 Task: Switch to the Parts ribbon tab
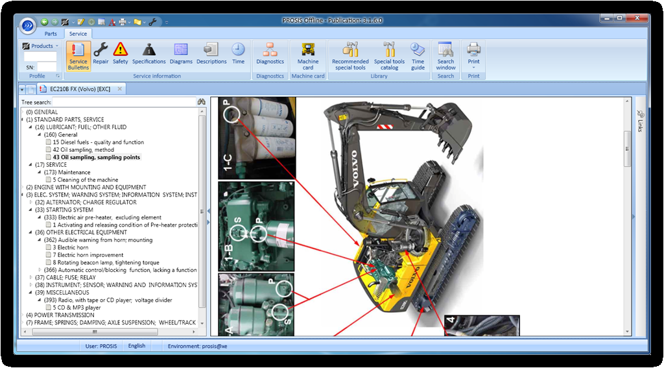pyautogui.click(x=51, y=34)
